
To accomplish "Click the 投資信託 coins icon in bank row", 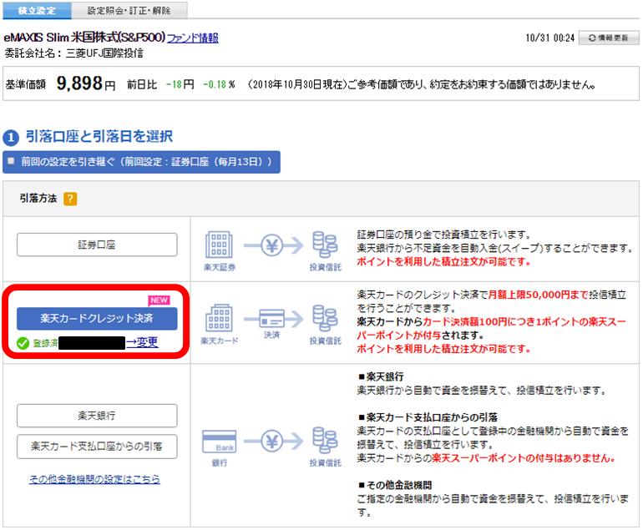I will [325, 440].
